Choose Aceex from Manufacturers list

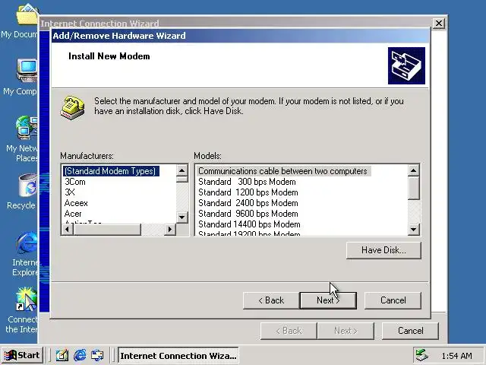[x=76, y=203]
